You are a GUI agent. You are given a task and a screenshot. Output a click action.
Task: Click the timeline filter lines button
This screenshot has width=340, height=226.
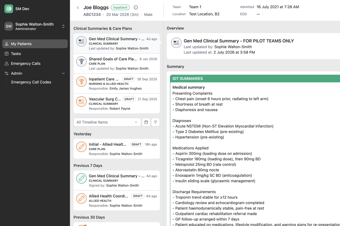pyautogui.click(x=155, y=122)
